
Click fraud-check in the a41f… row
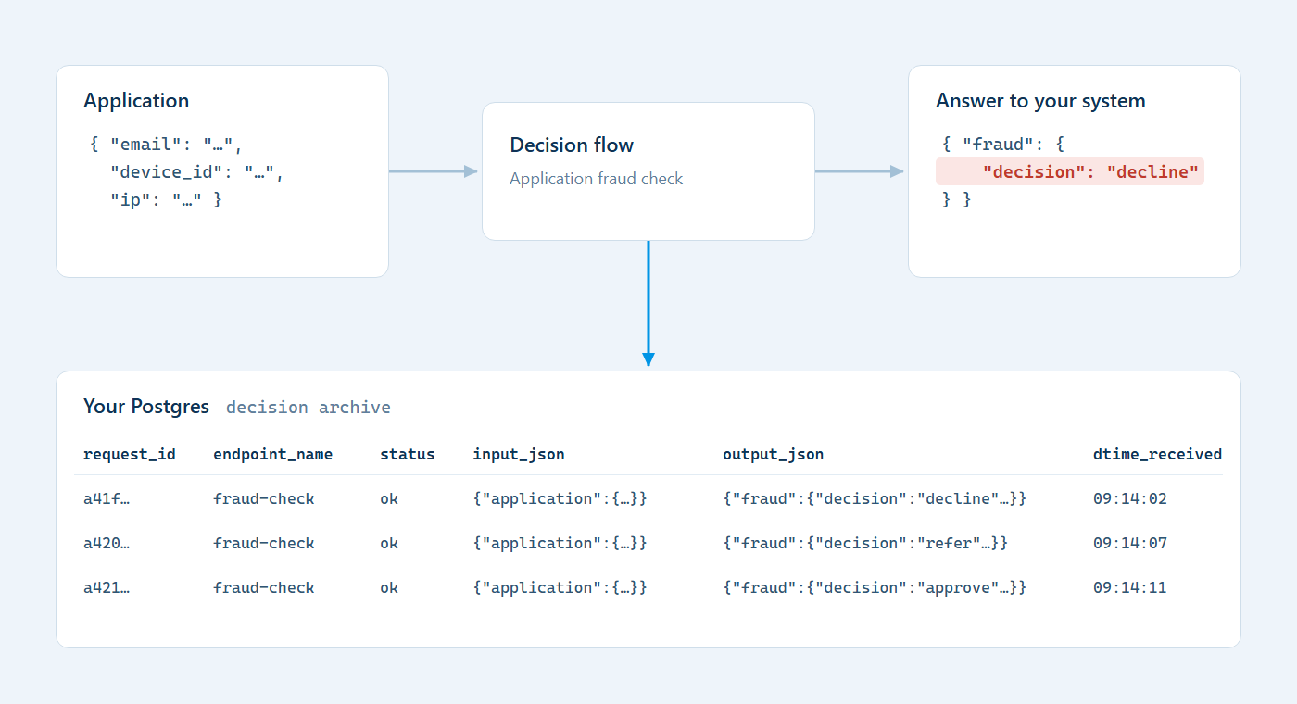264,498
